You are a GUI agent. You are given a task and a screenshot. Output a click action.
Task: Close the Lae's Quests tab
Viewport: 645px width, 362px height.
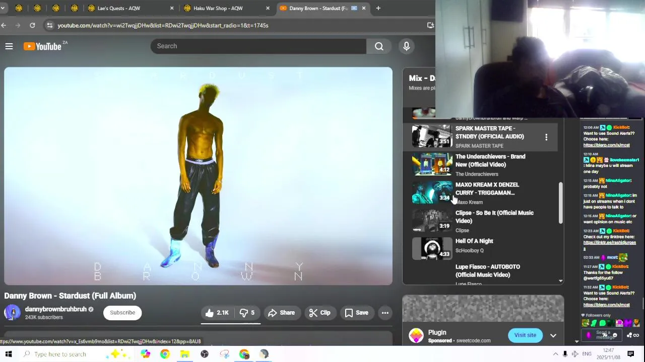172,8
